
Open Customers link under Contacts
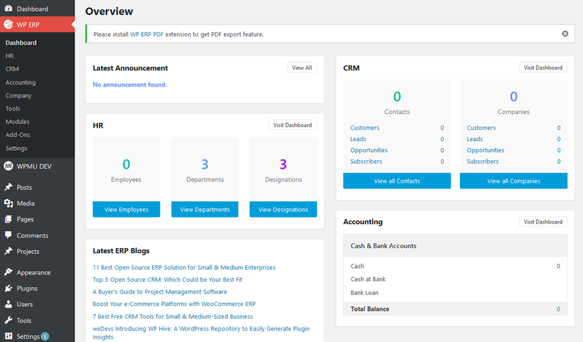[x=365, y=128]
